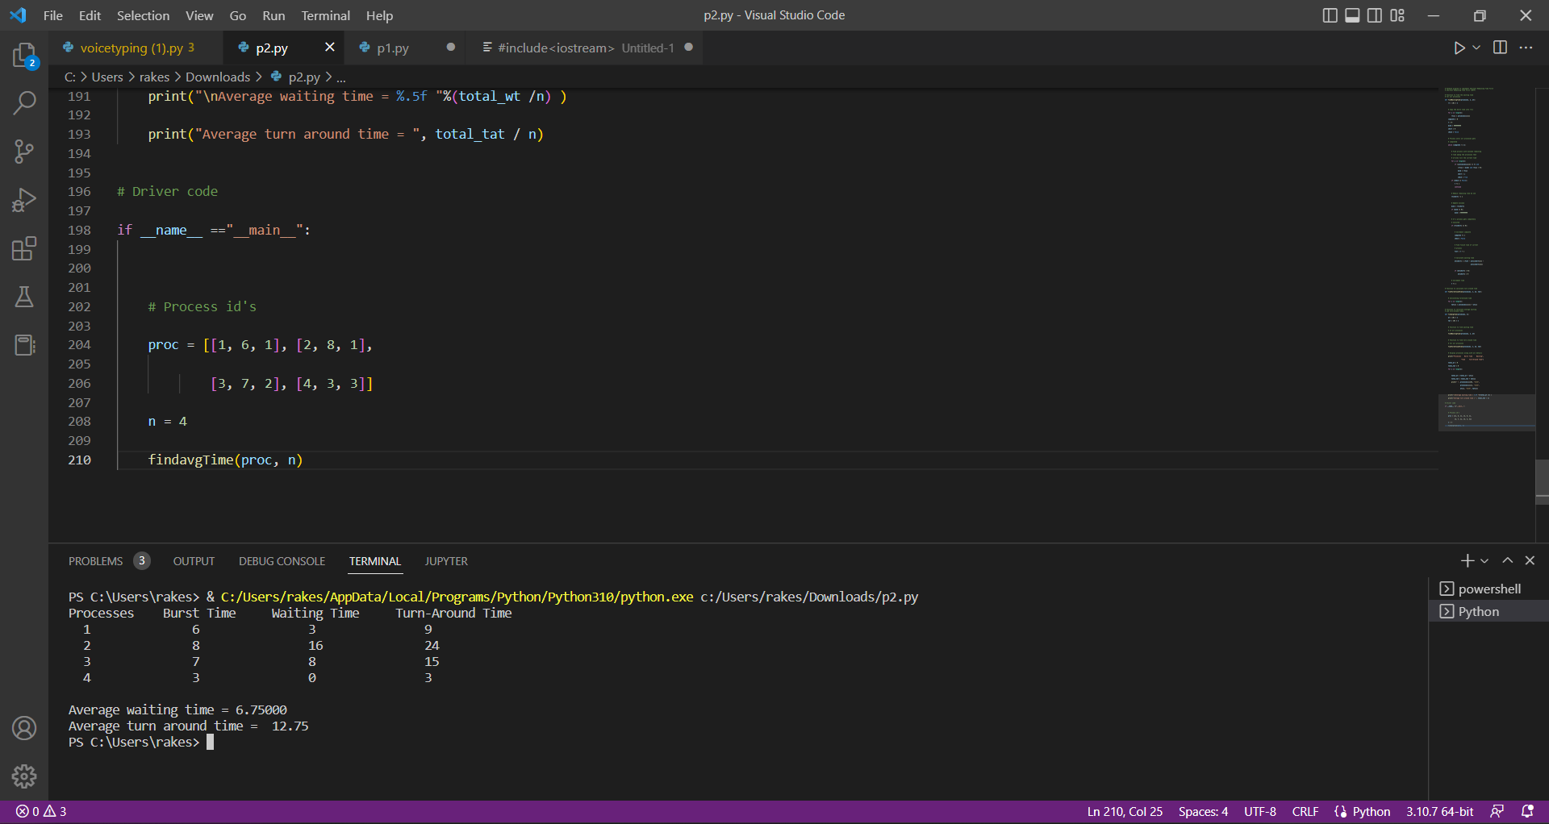Viewport: 1549px width, 824px height.
Task: Switch to the p1.py tab
Action: click(x=395, y=48)
